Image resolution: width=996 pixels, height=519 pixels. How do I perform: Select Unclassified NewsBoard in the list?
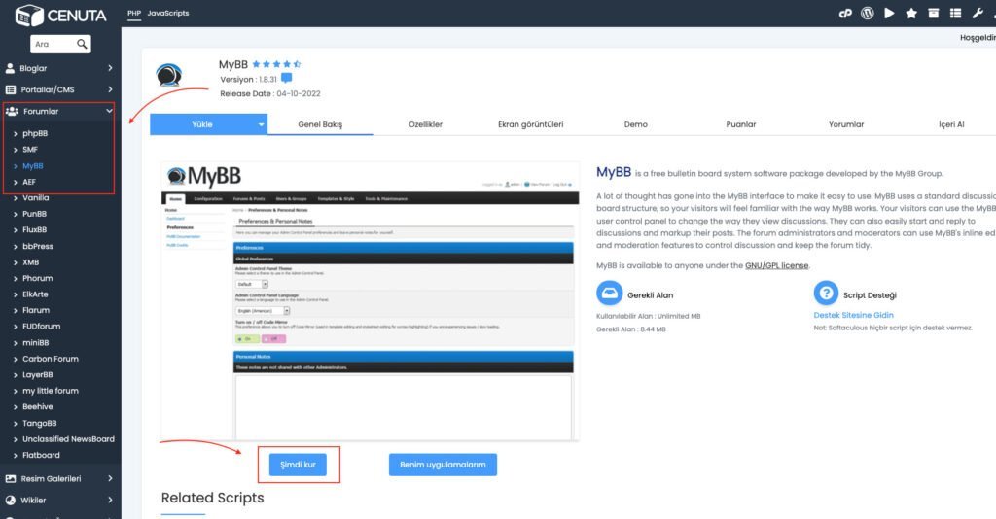68,439
